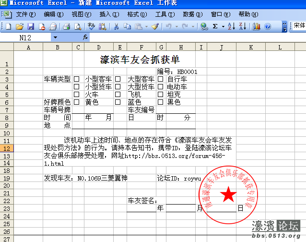Viewport: 306px width, 242px height.
Task: Open the 帮助(H) menu
Action: (248, 14)
